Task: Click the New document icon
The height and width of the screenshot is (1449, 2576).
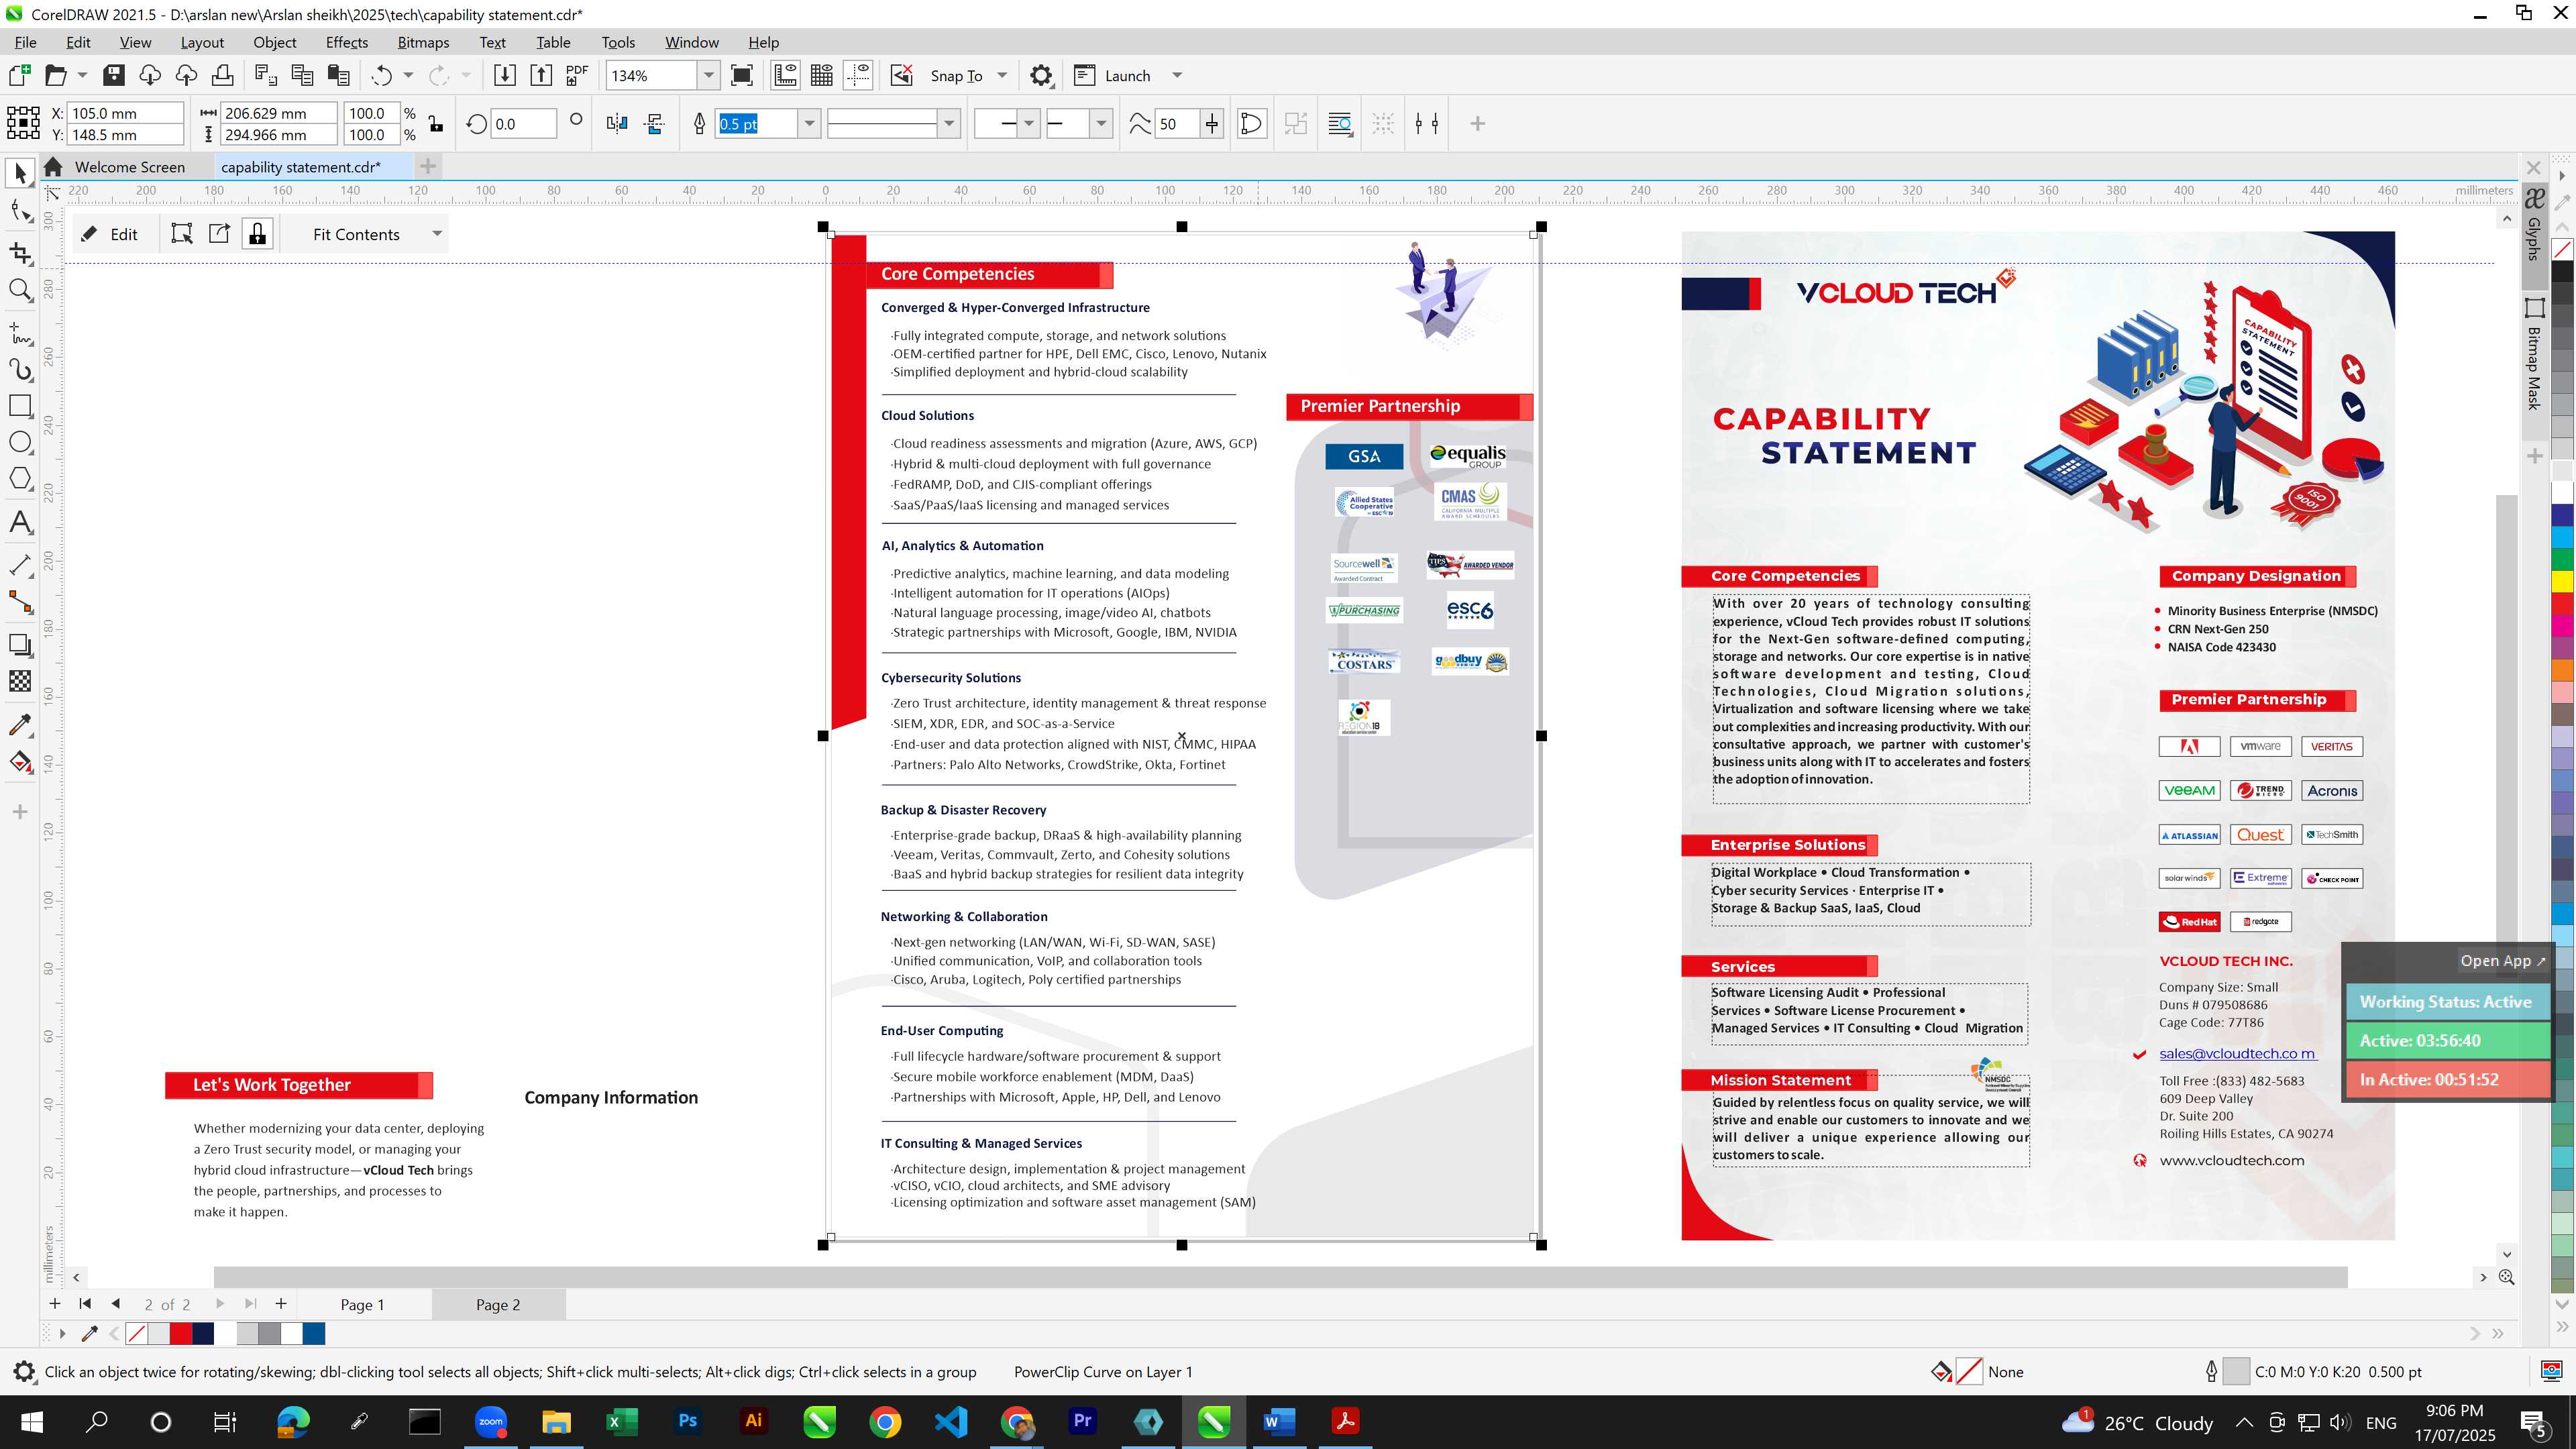Action: (19, 75)
